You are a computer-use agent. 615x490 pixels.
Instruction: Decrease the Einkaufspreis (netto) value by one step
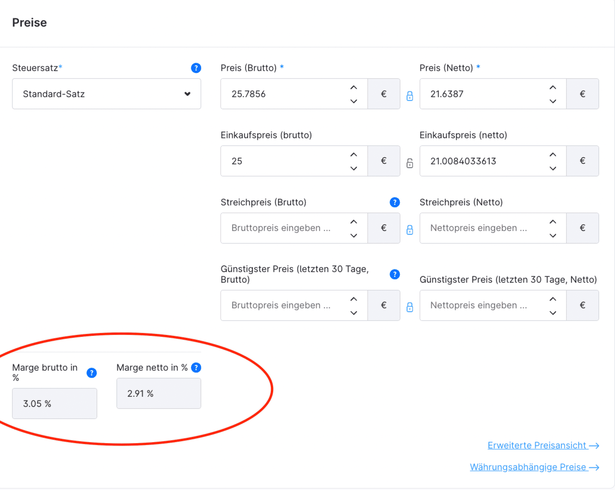tap(553, 168)
